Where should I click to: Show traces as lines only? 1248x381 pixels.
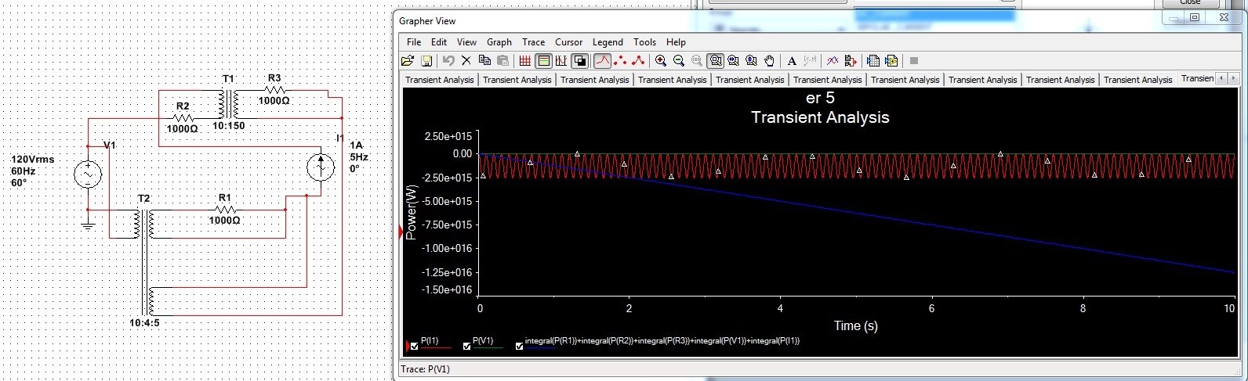(602, 61)
